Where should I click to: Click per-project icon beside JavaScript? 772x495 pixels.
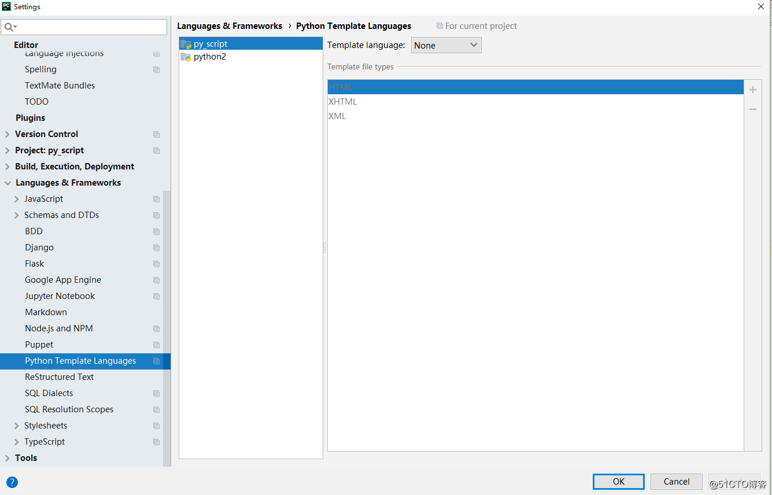156,199
